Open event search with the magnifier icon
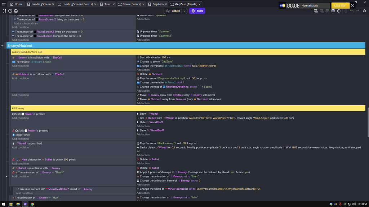Viewport: 369px width, 207px height. click(x=364, y=11)
